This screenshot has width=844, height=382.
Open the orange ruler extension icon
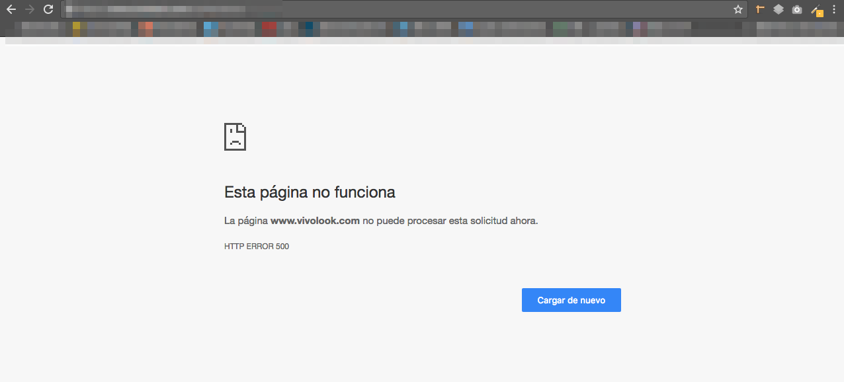(760, 9)
